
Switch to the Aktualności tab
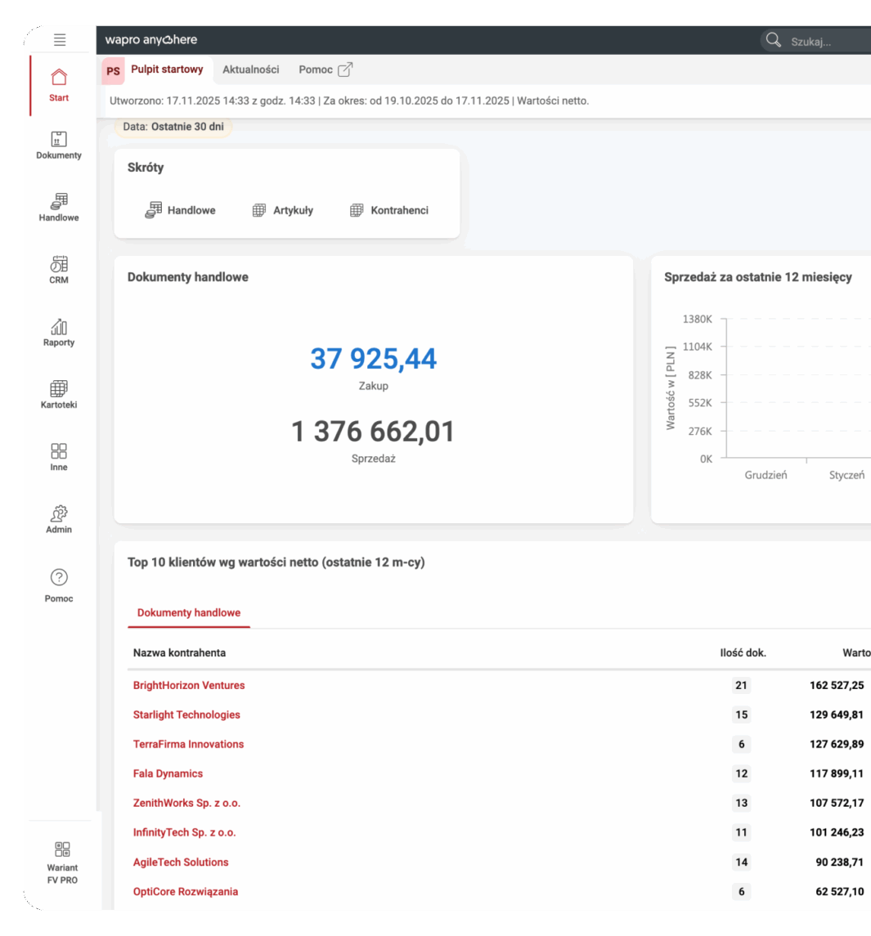pos(250,69)
